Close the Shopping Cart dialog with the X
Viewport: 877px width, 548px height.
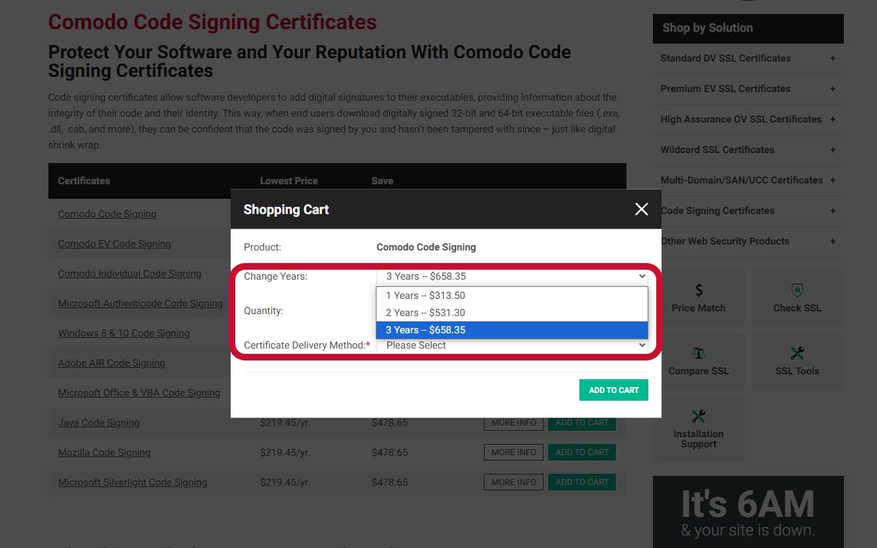(641, 209)
